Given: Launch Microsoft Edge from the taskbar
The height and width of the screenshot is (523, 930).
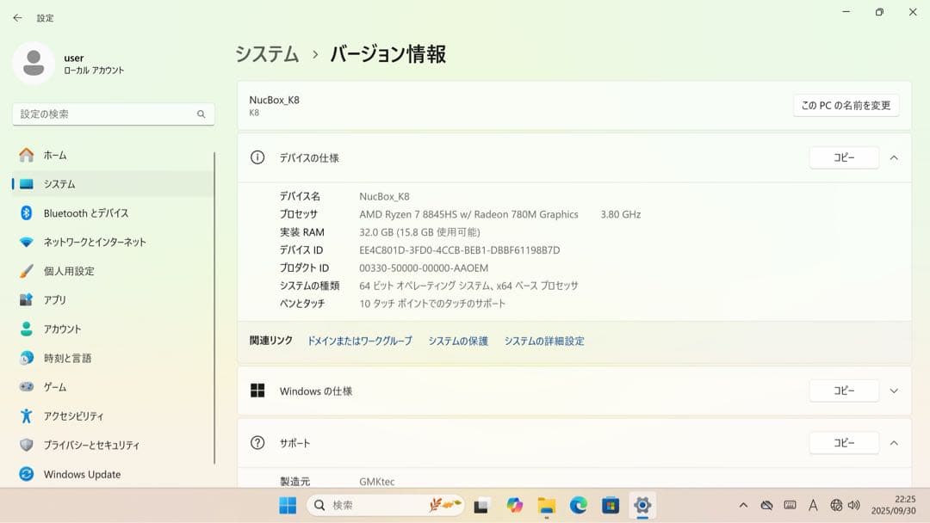Looking at the screenshot, I should click(x=577, y=505).
